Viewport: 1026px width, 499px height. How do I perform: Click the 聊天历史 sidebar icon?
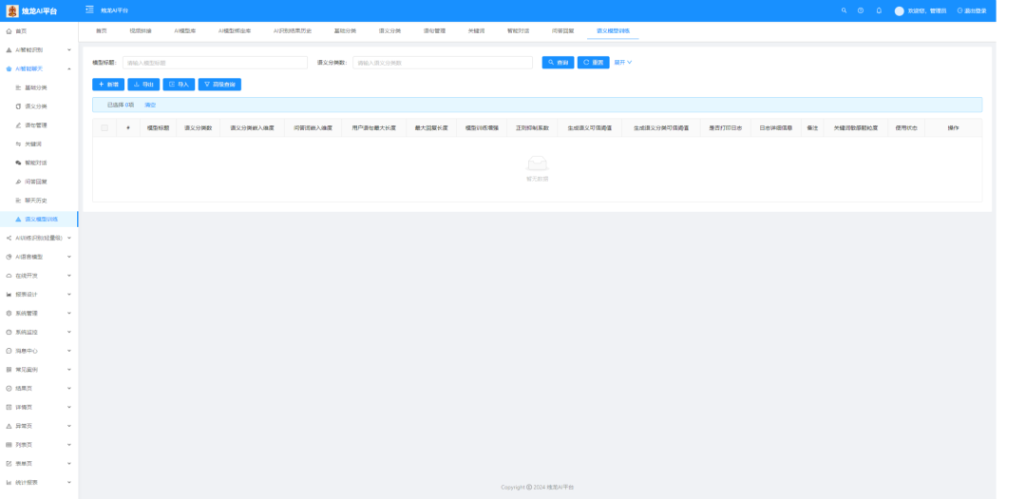click(x=18, y=201)
